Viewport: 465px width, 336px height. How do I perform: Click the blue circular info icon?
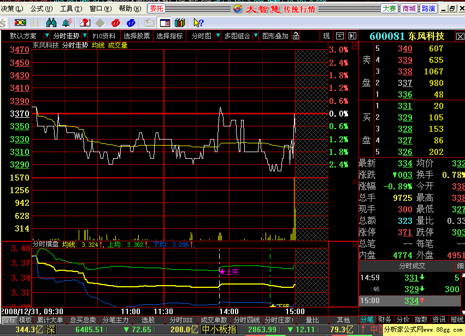tap(131, 23)
